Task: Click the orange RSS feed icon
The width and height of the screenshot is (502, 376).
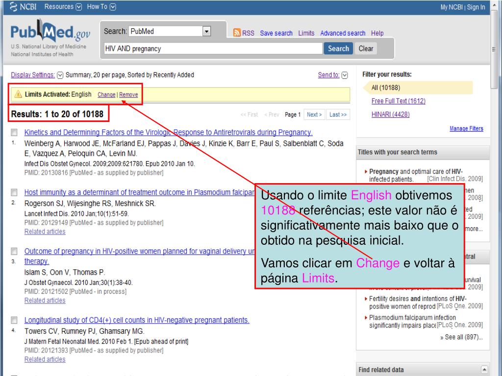Action: [x=237, y=33]
